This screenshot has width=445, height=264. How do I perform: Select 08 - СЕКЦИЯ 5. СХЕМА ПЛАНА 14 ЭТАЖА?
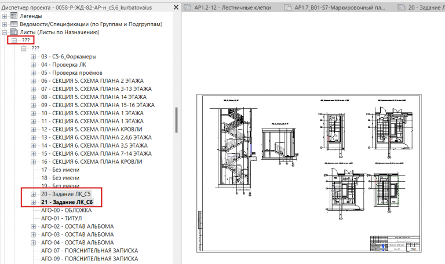pyautogui.click(x=94, y=97)
